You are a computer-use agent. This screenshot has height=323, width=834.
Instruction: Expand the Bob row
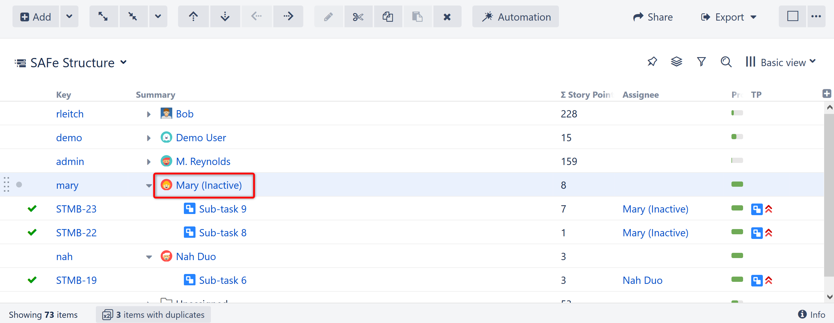[x=149, y=114]
